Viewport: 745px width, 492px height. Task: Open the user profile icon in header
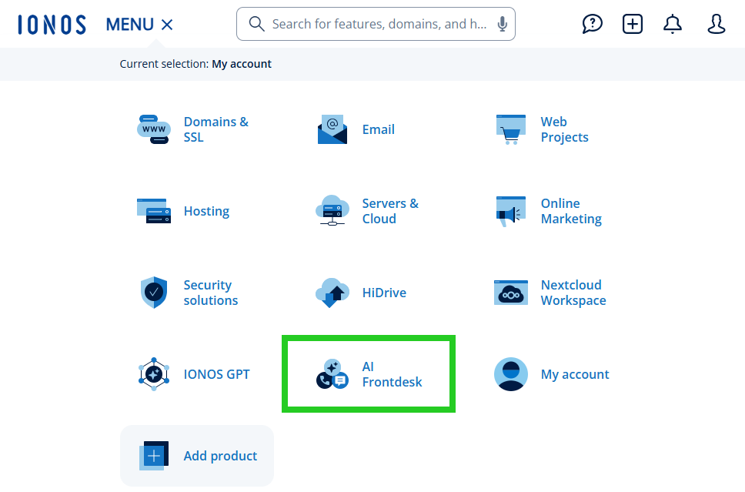(716, 24)
